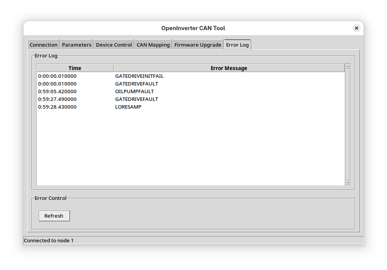Sort by the Time column header
The width and height of the screenshot is (387, 270).
point(75,68)
